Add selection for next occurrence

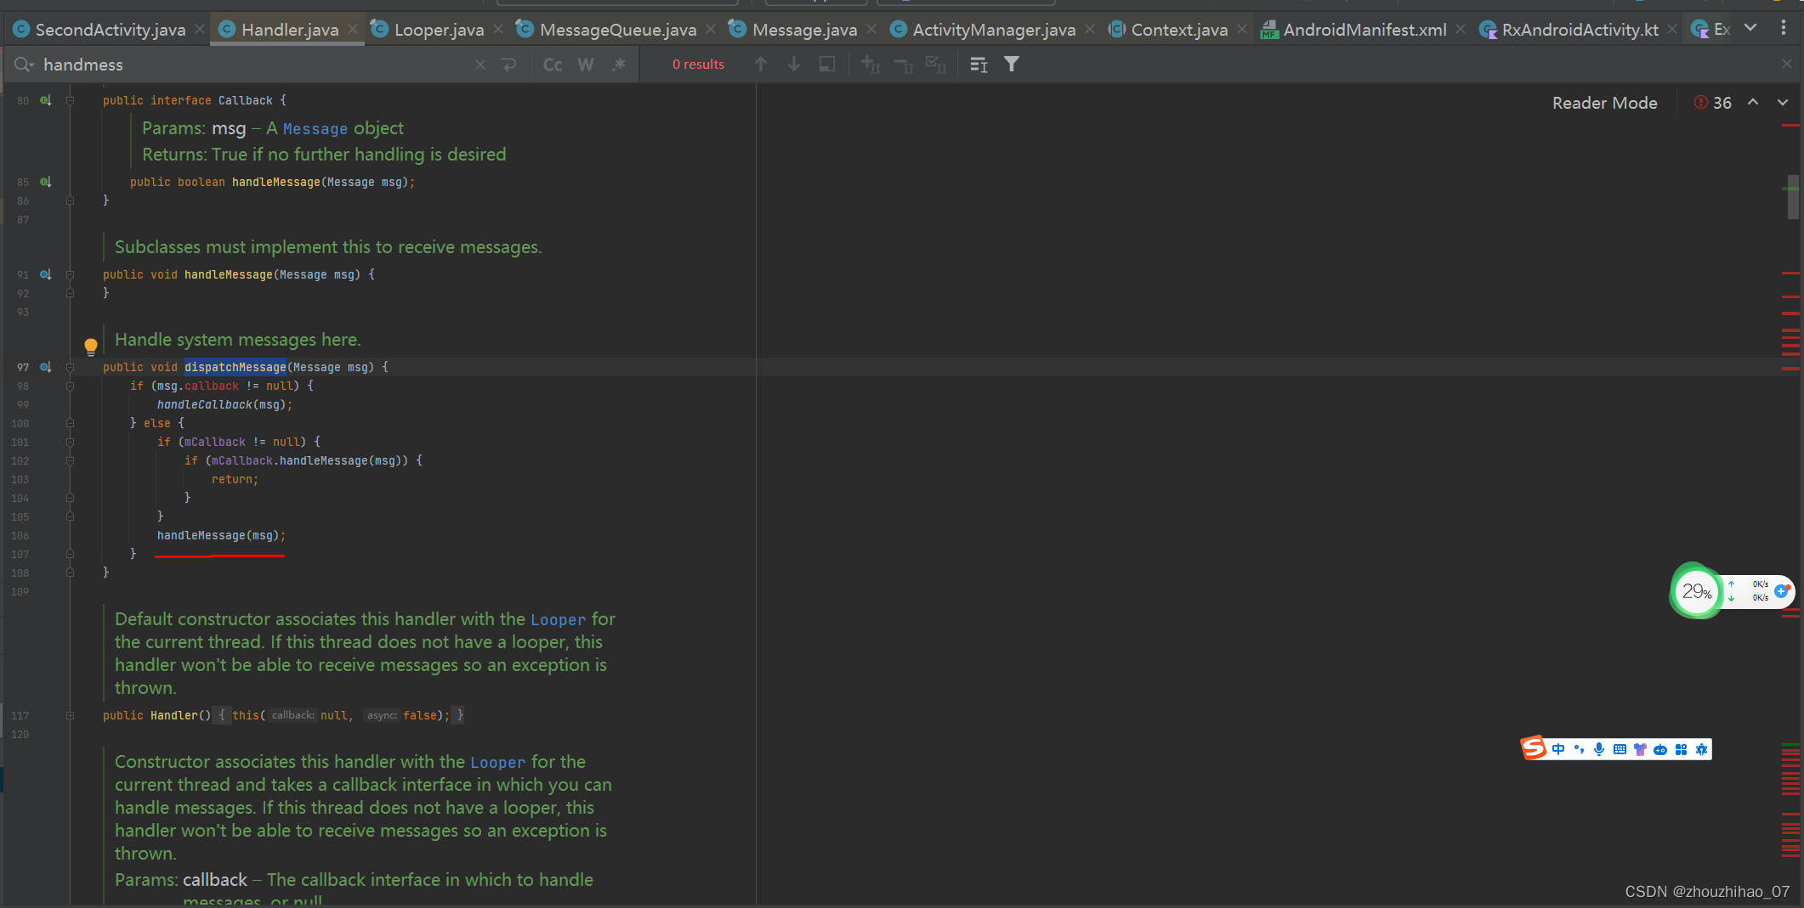point(871,65)
